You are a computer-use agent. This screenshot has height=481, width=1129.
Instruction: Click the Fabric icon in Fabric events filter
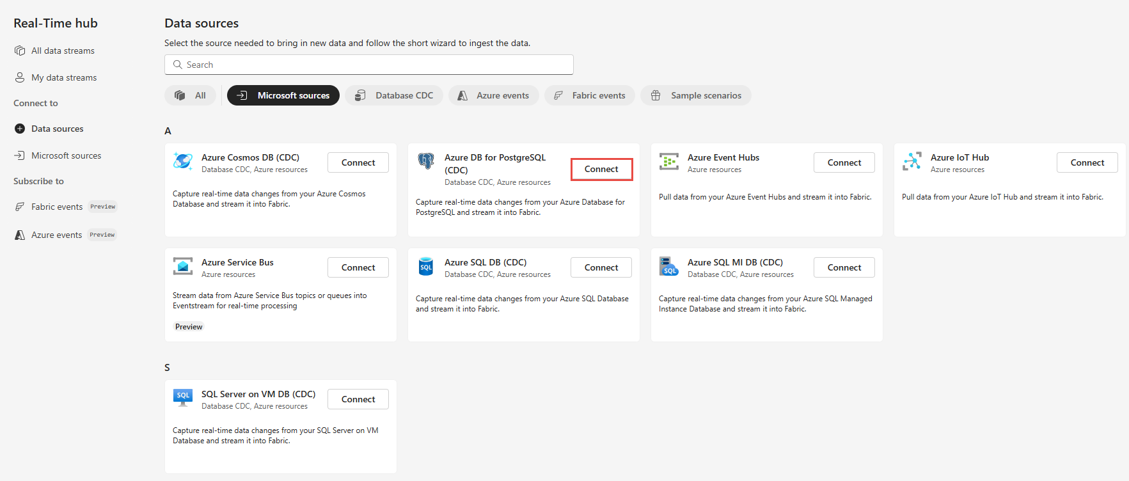(558, 95)
